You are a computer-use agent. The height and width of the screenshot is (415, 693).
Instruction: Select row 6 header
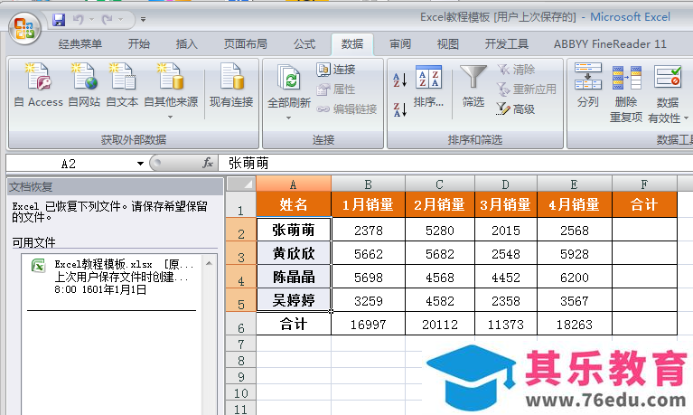[x=241, y=324]
